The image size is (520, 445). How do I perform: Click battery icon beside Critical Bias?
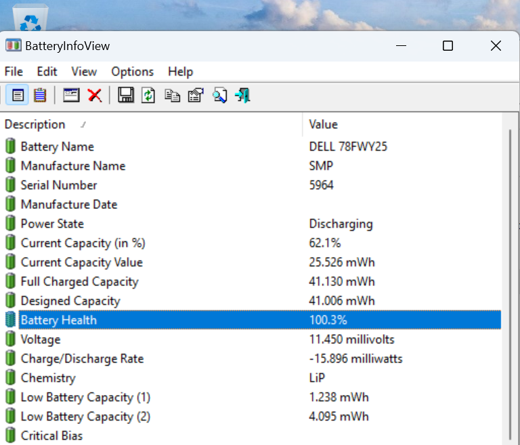(11, 435)
